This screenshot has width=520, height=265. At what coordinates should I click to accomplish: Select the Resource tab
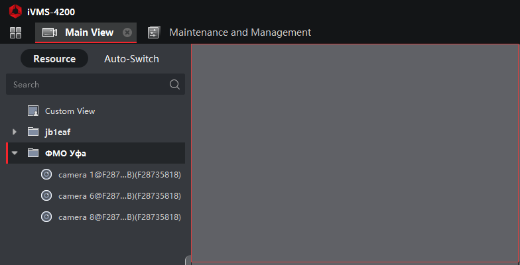point(54,58)
